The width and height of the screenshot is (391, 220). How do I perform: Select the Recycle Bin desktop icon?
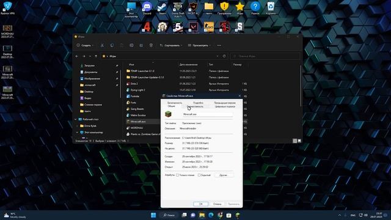click(271, 8)
